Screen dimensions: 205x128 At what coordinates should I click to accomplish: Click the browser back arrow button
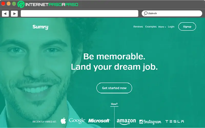[x=5, y=14]
